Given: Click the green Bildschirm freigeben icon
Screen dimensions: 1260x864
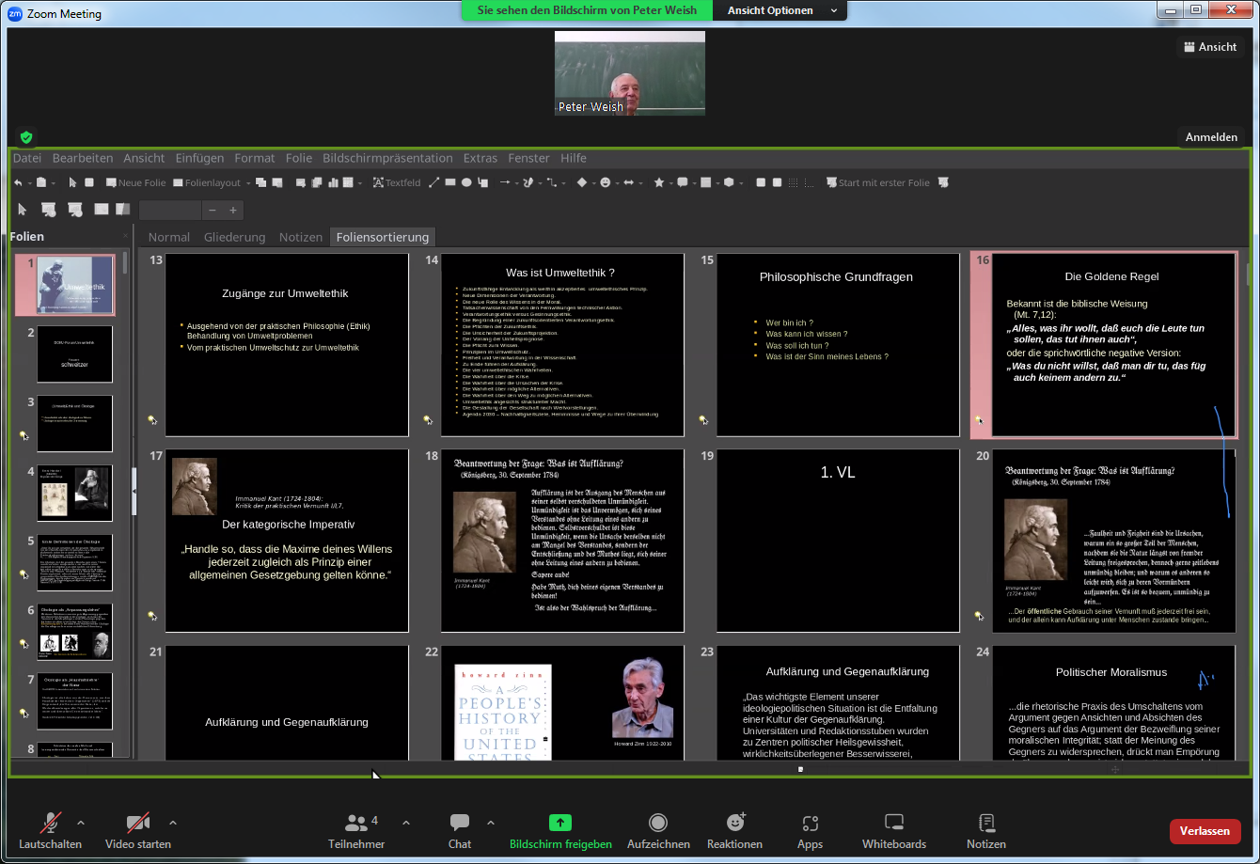Looking at the screenshot, I should point(560,824).
